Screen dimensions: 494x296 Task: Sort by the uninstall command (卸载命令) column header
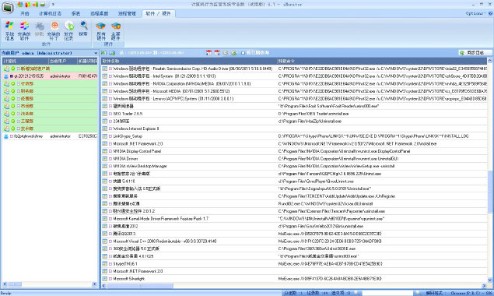pyautogui.click(x=382, y=61)
